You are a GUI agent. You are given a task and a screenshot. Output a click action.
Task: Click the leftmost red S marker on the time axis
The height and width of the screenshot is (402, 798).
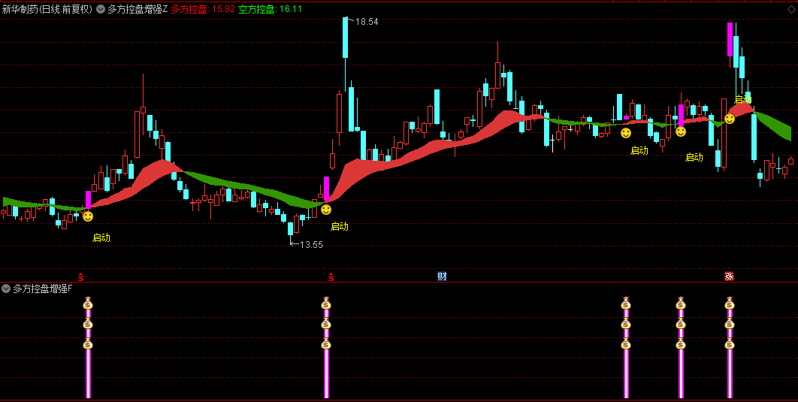coord(80,277)
